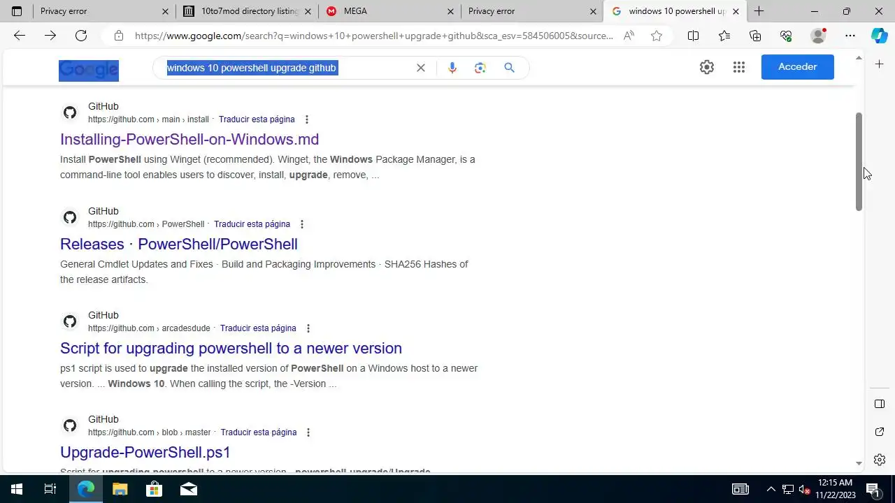Show hidden system tray icons
Viewport: 895px width, 503px height.
click(771, 489)
